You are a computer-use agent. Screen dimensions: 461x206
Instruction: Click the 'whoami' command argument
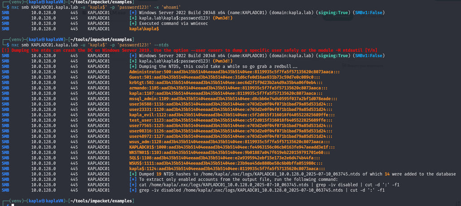click(x=170, y=7)
